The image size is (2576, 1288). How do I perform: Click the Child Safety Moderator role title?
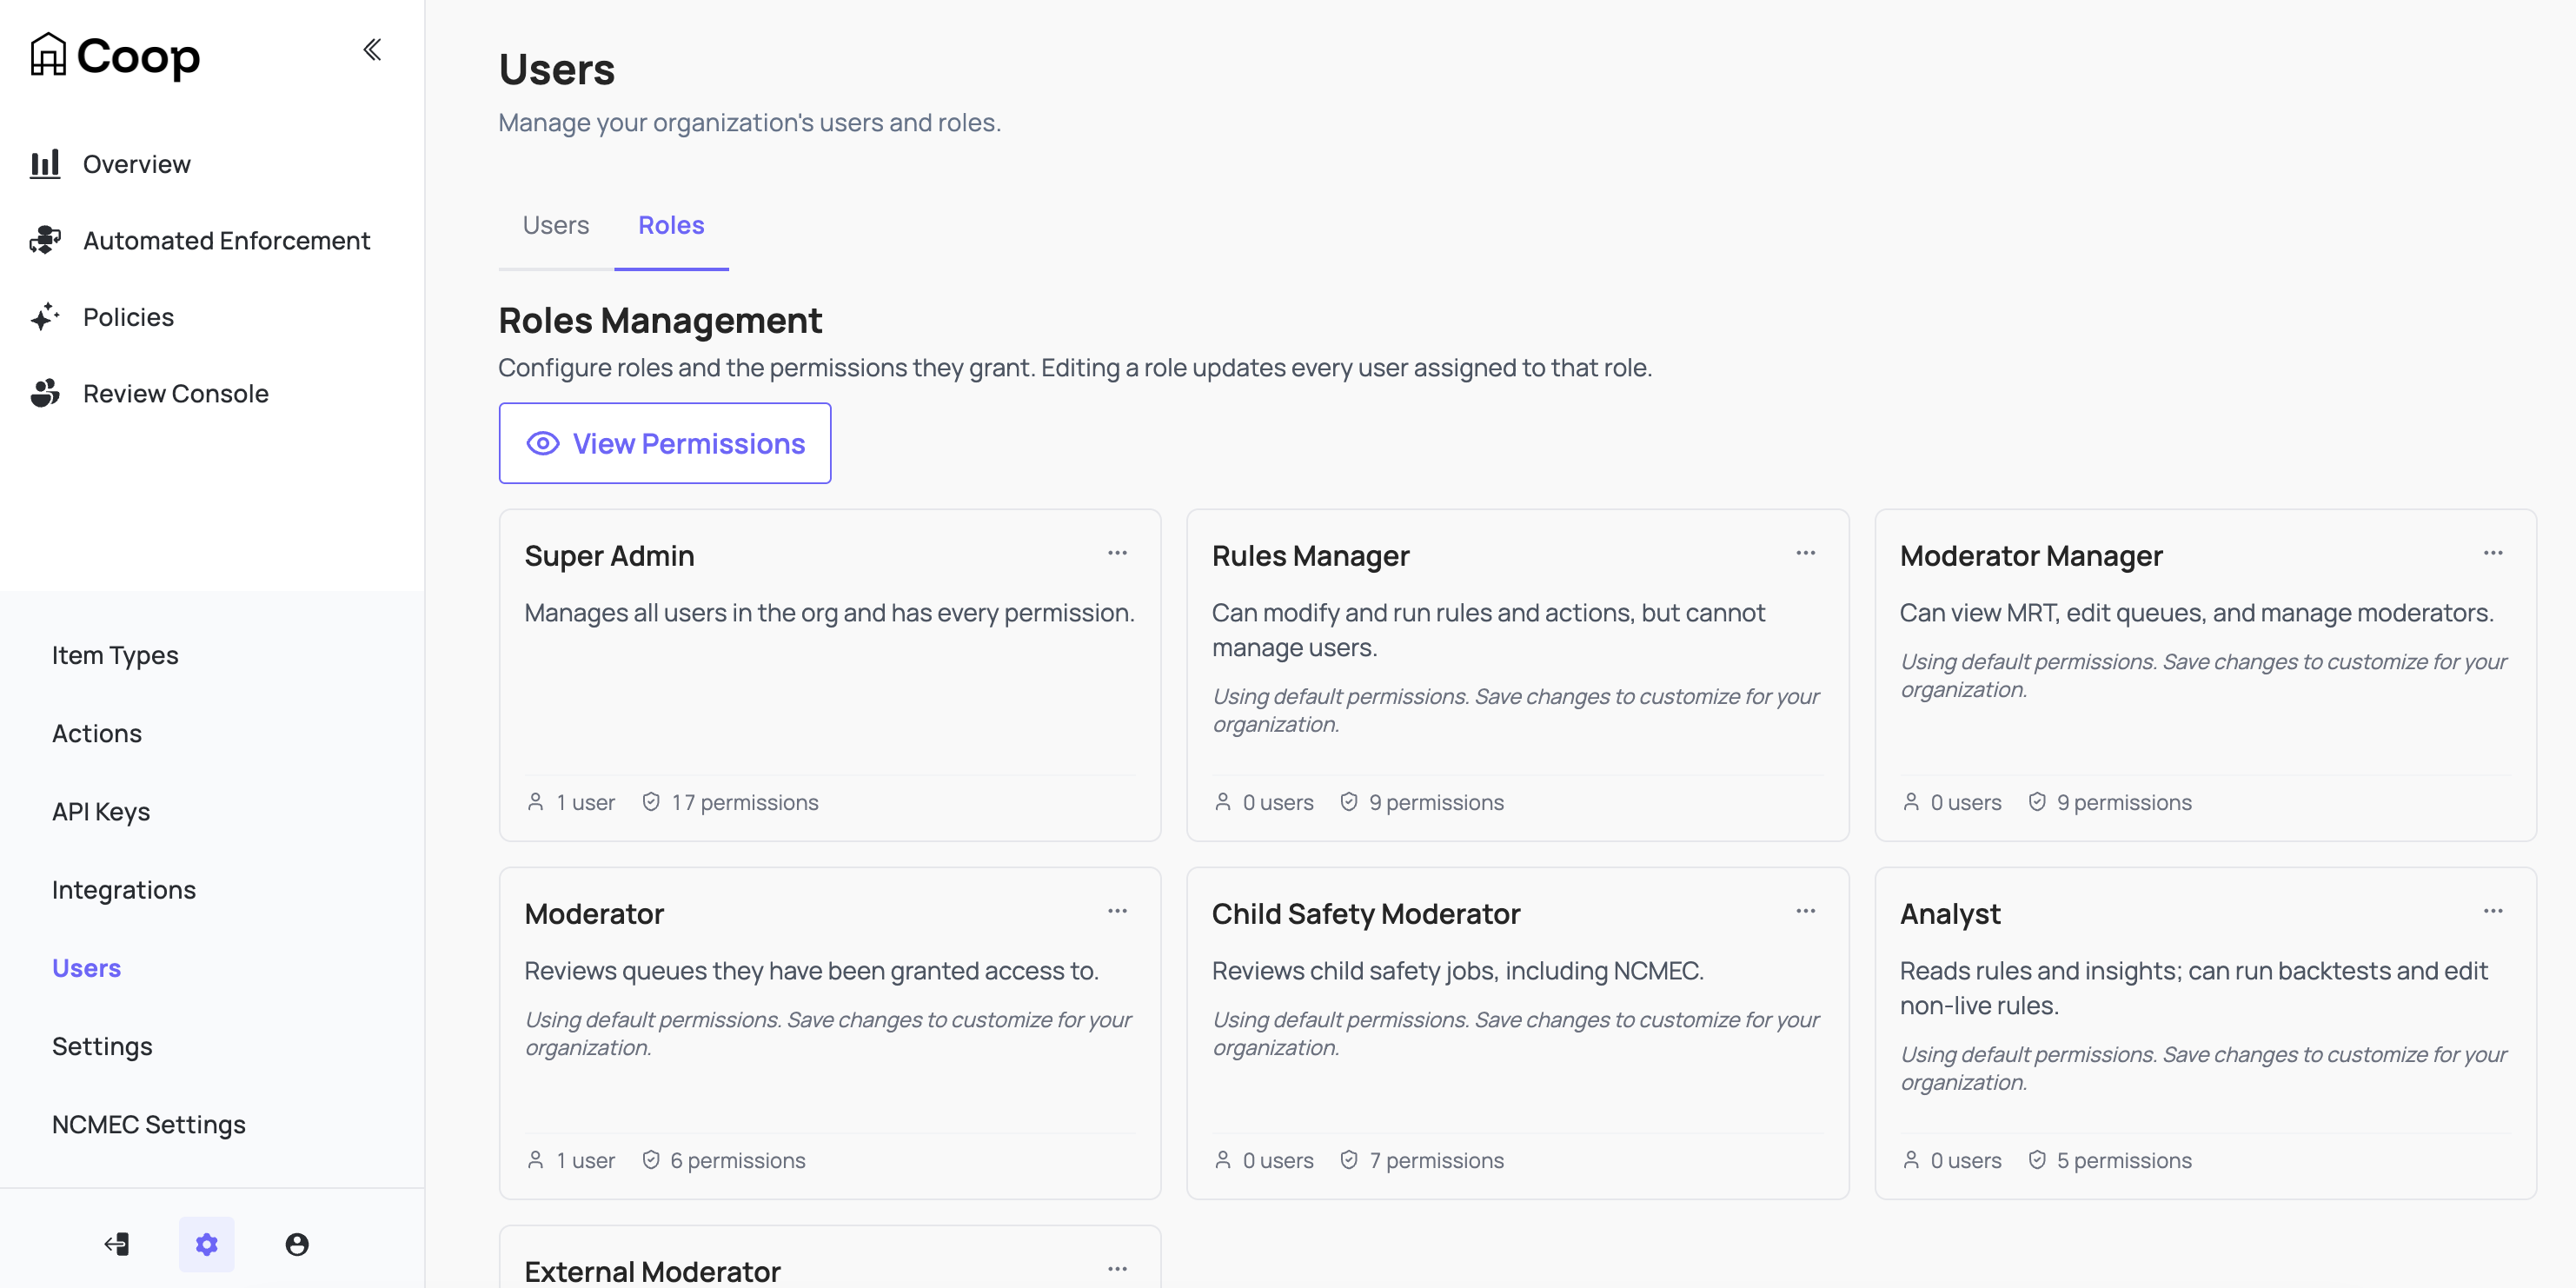point(1366,913)
